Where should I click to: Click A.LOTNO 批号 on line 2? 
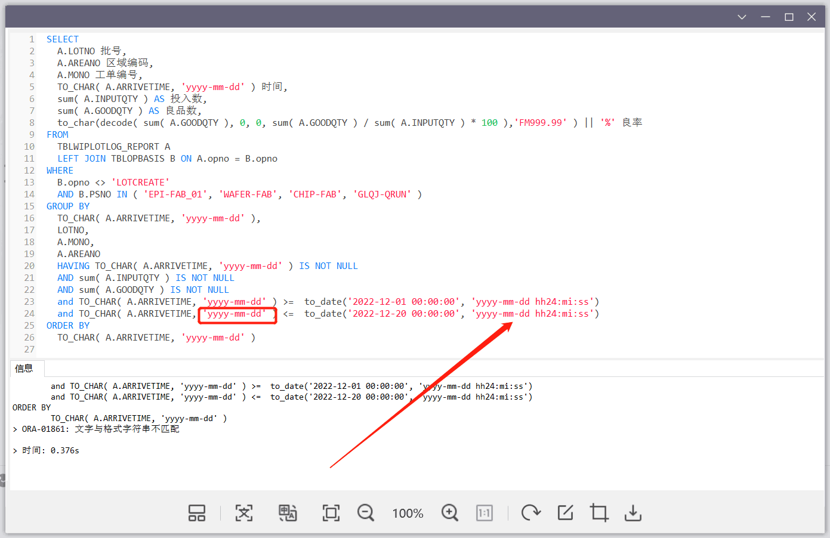click(x=91, y=51)
